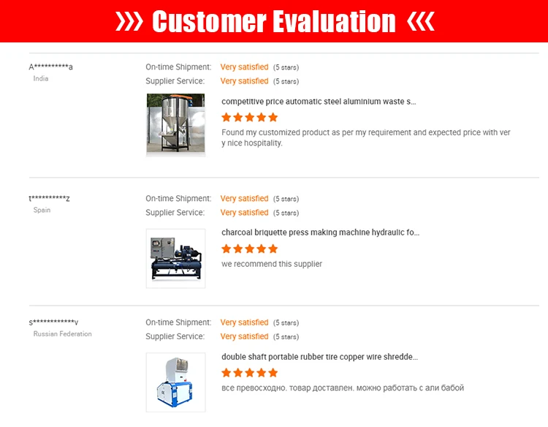
Task: Click right chevron arrows in Customer Evaluation banner
Action: (421, 21)
